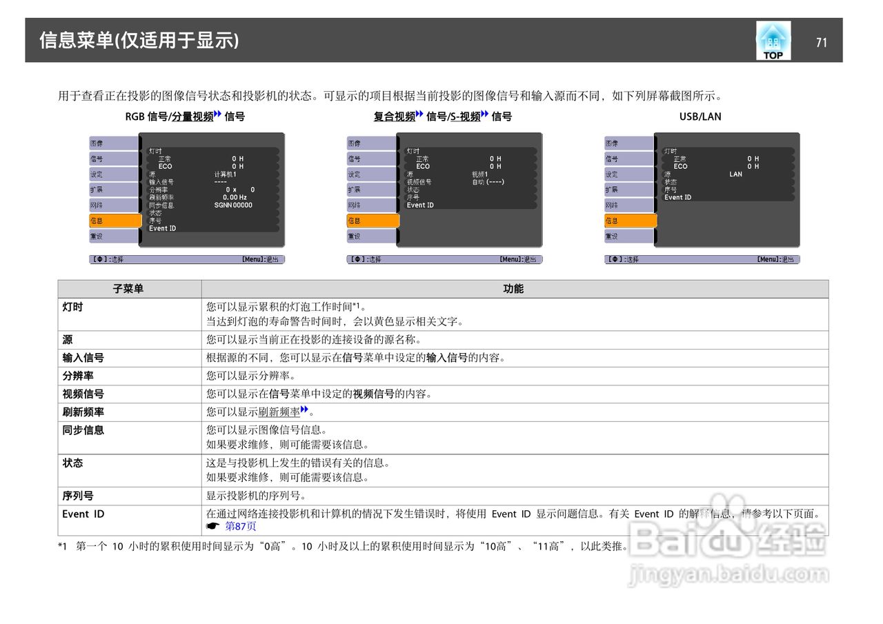Click the 功能 table header

pyautogui.click(x=515, y=289)
